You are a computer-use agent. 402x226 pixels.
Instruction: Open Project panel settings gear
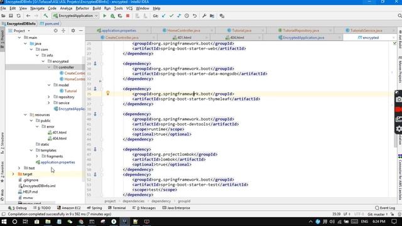(x=73, y=31)
